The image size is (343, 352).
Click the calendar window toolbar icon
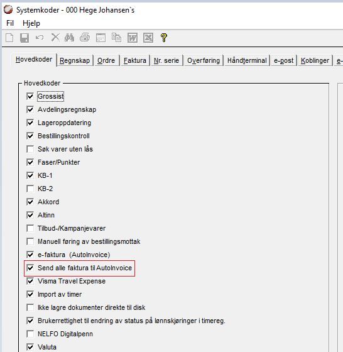point(101,38)
